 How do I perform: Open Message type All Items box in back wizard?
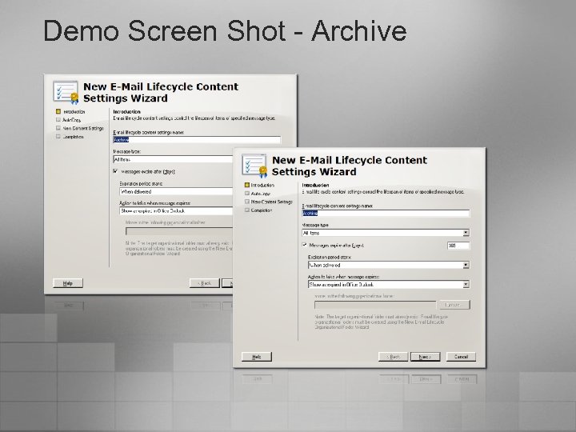[x=173, y=159]
